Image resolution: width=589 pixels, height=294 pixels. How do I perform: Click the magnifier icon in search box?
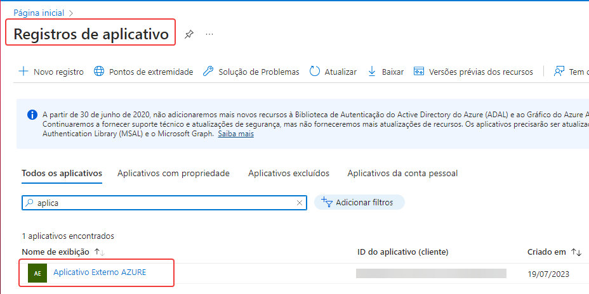tap(29, 203)
